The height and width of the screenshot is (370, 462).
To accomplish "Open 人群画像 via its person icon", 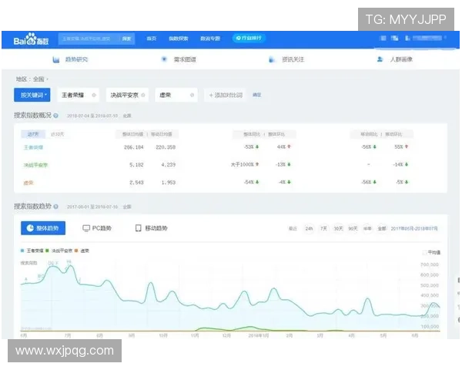I will (x=380, y=59).
